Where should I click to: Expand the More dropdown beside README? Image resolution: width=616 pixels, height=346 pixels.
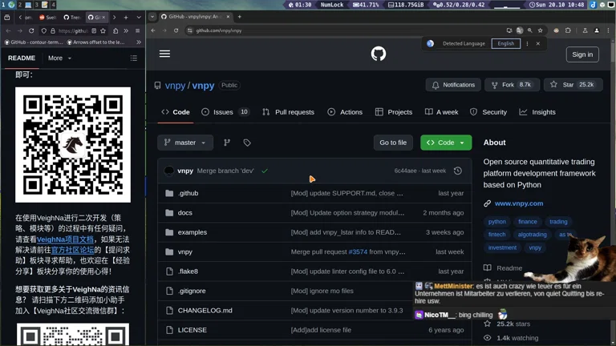pos(59,58)
